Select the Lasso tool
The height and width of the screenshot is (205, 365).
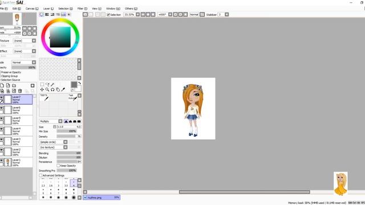tap(47, 85)
